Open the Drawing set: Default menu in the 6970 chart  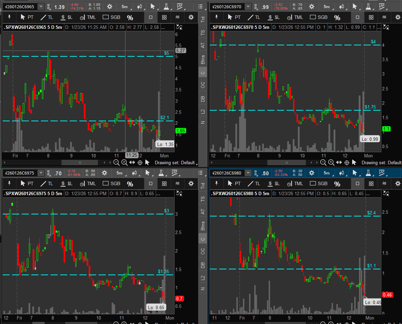381,163
